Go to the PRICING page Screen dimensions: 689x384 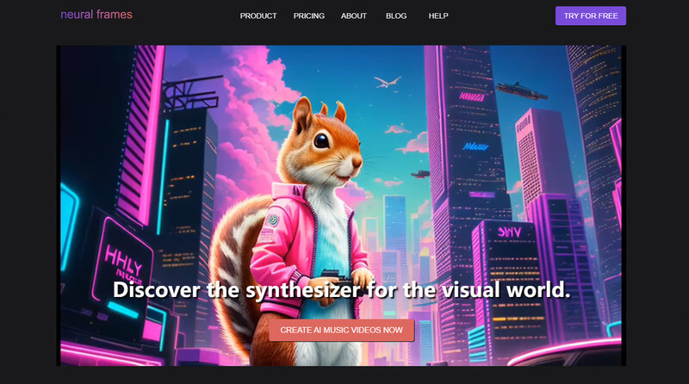308,16
